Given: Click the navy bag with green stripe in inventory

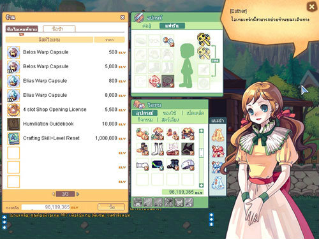Looking at the screenshot, I should tap(158, 164).
